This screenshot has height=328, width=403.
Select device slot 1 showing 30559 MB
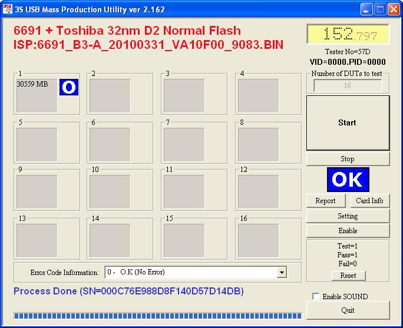(37, 95)
